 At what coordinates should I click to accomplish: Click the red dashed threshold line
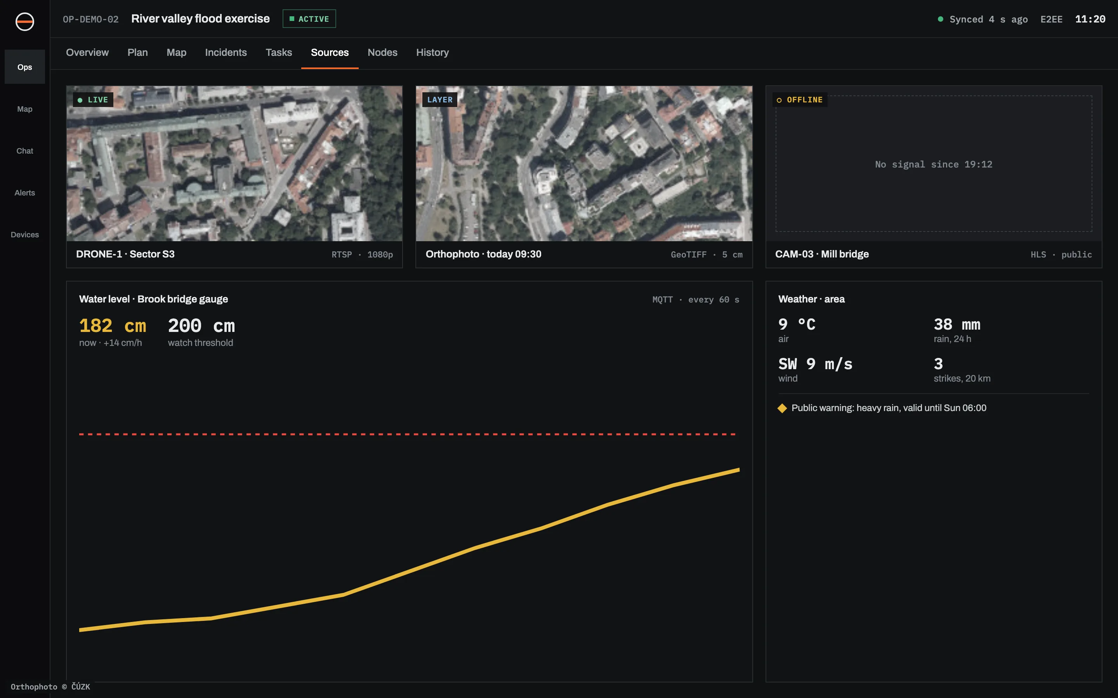click(x=408, y=434)
